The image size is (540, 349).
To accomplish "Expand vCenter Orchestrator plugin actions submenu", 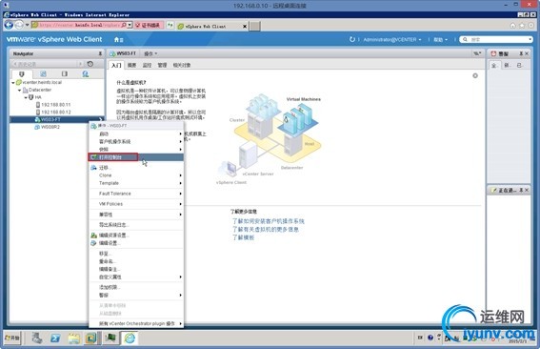I will click(x=136, y=324).
